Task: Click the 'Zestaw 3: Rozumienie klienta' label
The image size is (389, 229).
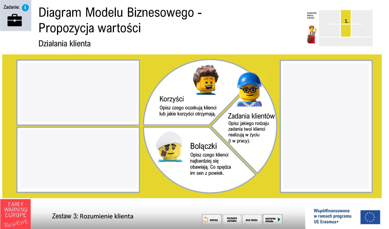Action: pyautogui.click(x=93, y=216)
